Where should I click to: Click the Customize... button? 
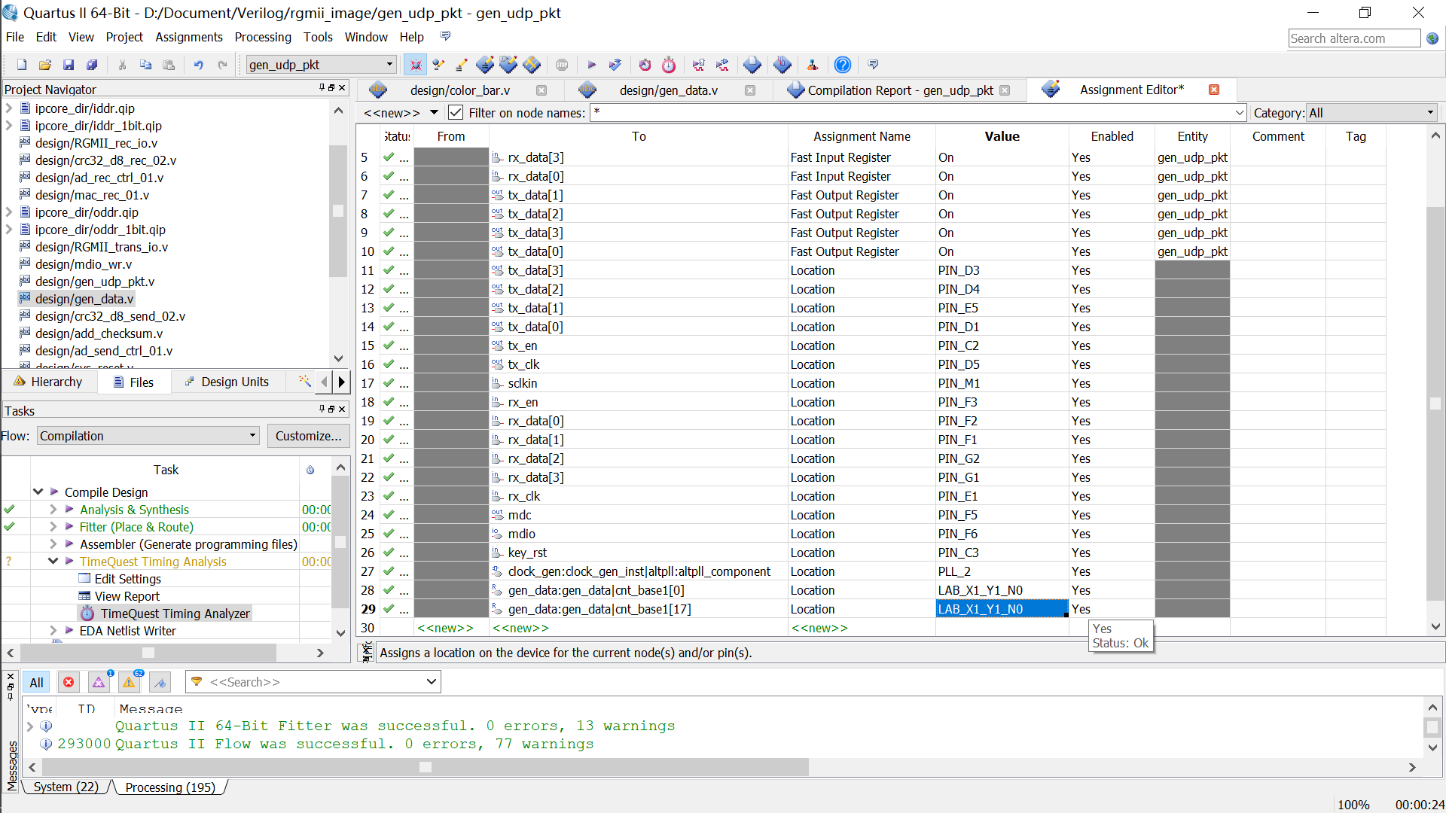[307, 436]
